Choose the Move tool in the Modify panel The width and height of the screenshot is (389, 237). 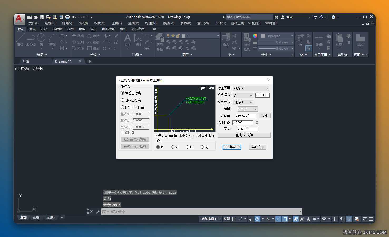[x=78, y=36]
